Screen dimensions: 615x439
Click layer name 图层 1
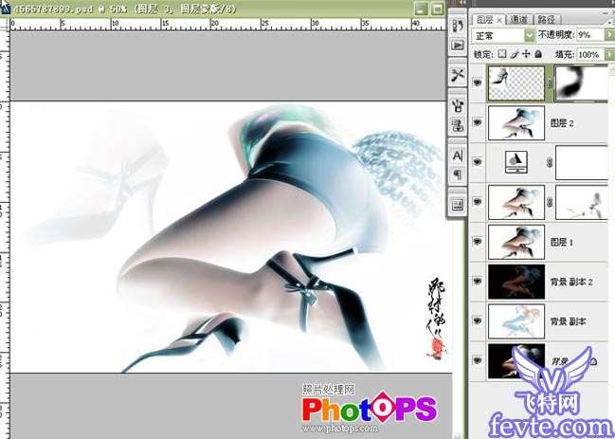coord(562,243)
